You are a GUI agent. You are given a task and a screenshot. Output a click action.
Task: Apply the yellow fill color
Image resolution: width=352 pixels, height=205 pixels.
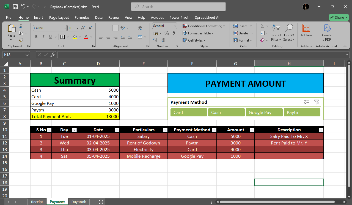click(75, 37)
